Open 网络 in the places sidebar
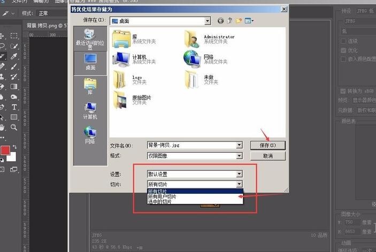The width and height of the screenshot is (376, 252). 90,135
